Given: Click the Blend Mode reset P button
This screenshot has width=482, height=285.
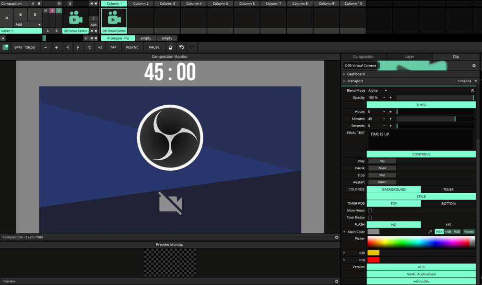Looking at the screenshot, I should (x=472, y=90).
